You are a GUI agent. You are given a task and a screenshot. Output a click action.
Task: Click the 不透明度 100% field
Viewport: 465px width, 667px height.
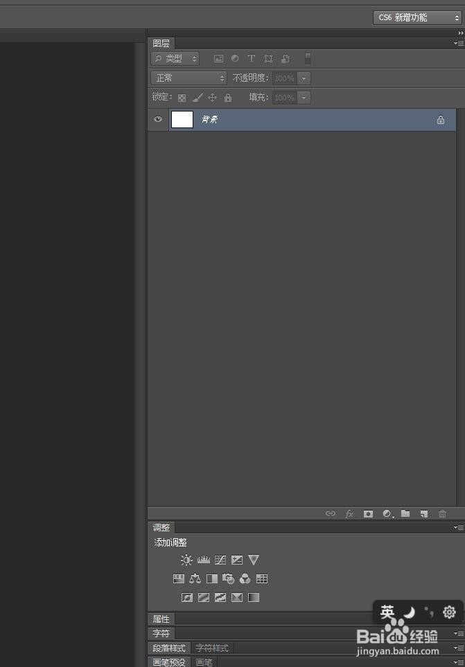tap(285, 78)
